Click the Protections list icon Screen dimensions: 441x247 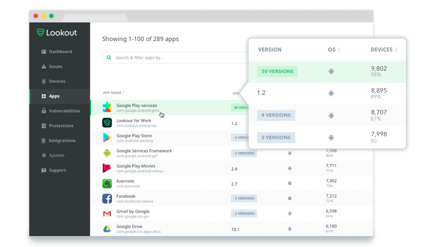click(43, 126)
